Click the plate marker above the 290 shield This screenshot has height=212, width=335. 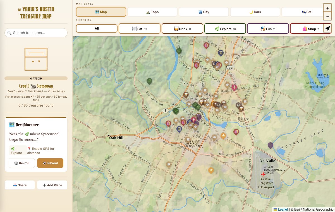click(x=226, y=62)
